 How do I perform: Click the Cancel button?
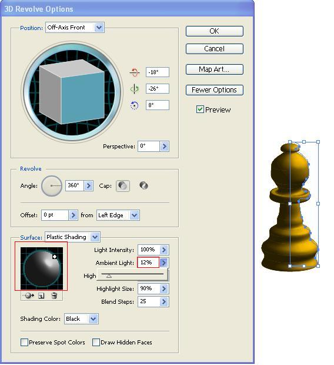[215, 49]
